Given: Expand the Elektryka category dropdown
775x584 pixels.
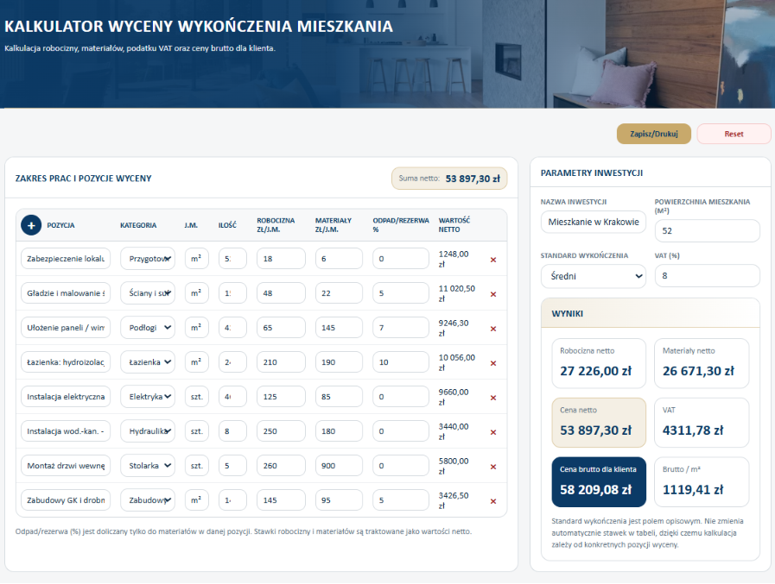Looking at the screenshot, I should [147, 397].
